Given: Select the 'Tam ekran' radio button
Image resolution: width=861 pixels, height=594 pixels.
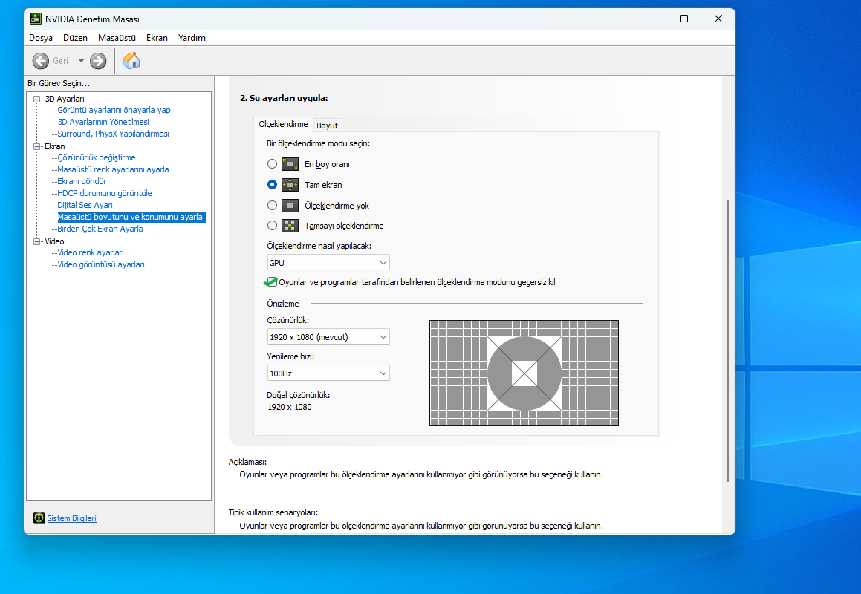Looking at the screenshot, I should (273, 185).
